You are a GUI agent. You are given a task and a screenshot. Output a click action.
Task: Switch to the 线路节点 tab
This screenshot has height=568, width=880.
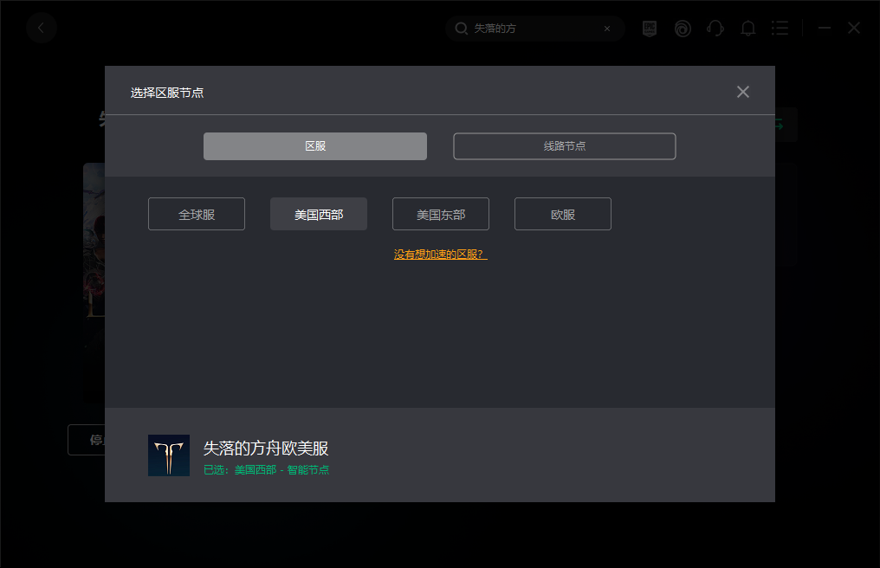tap(564, 146)
